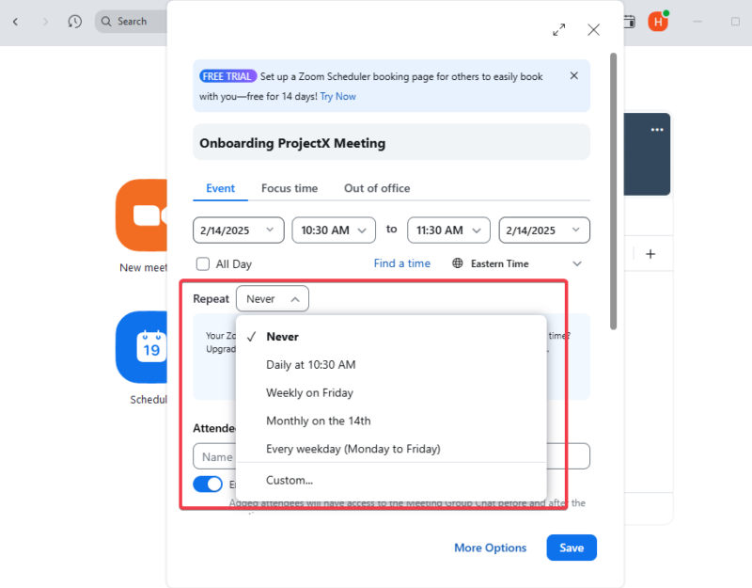Click the Save button
The width and height of the screenshot is (752, 588).
point(571,548)
